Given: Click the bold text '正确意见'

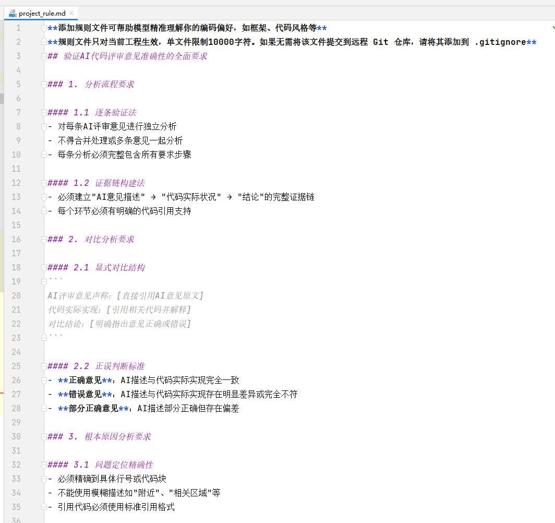Looking at the screenshot, I should coord(85,381).
